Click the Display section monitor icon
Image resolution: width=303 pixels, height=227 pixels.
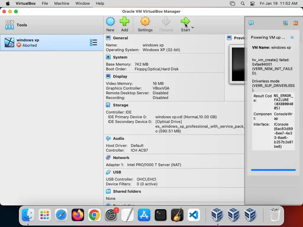tap(108, 76)
